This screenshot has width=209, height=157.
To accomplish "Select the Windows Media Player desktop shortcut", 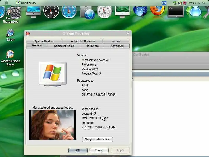I will click(x=10, y=58).
